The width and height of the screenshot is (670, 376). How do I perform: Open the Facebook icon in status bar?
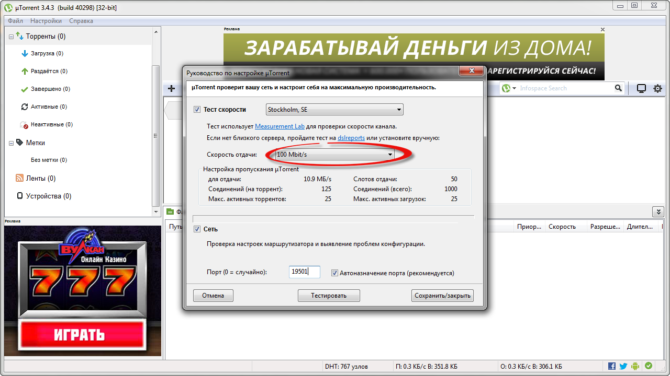(x=612, y=366)
